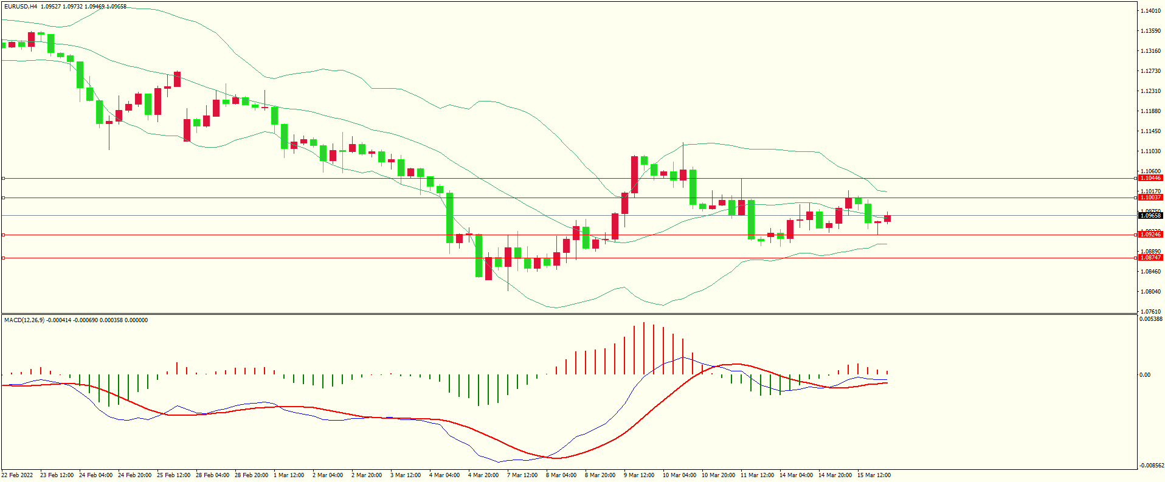Click the 0.005388 MACD scale label
Screen dimensions: 1165x482
(x=1151, y=319)
